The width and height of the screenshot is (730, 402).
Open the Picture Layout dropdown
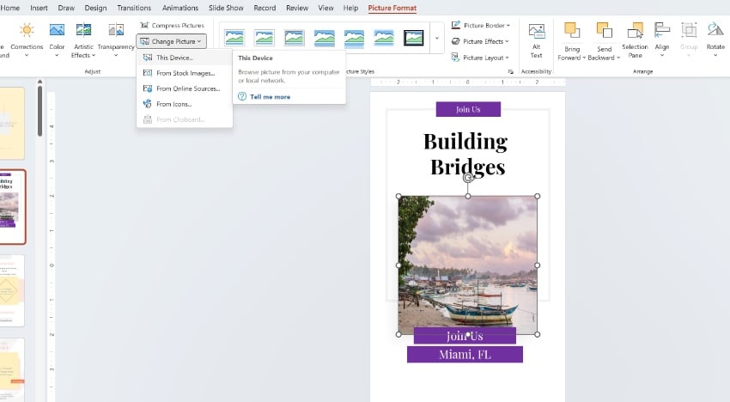pos(481,57)
